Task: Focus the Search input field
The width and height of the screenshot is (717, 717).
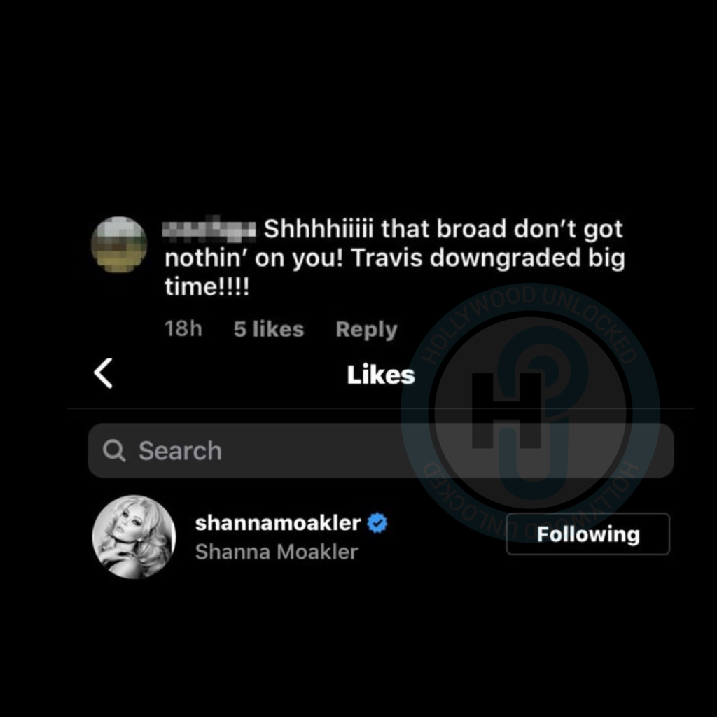Action: pos(381,450)
